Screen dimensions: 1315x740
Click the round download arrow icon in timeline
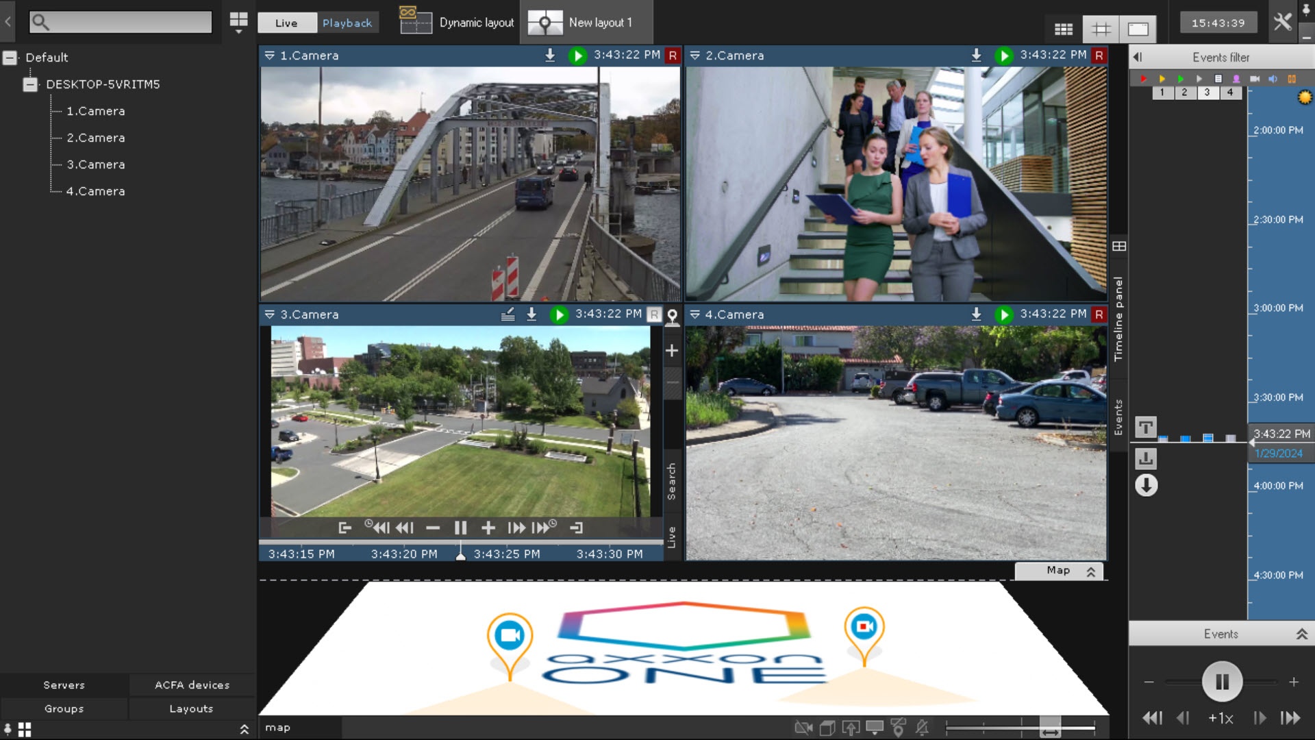(1146, 485)
